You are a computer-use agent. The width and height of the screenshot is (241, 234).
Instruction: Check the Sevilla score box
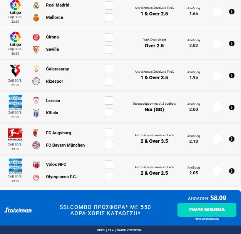109,50
